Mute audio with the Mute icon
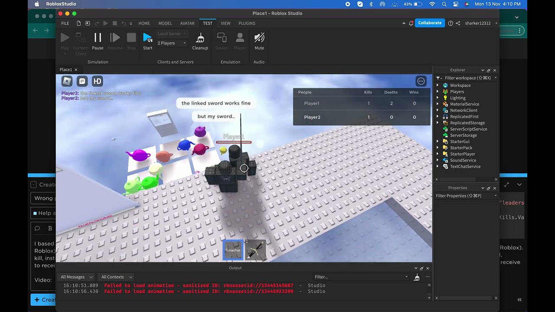 click(259, 38)
